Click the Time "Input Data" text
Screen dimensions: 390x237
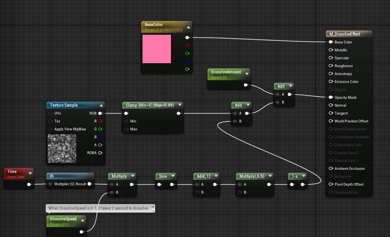[x=16, y=177]
